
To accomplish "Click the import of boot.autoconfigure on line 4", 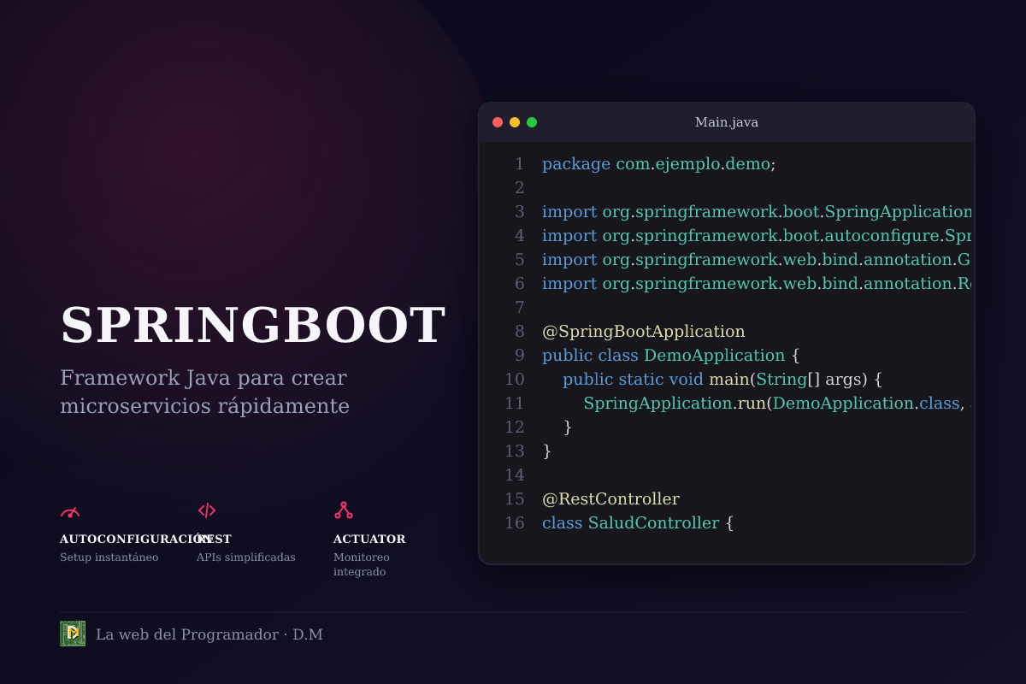I will tap(758, 236).
